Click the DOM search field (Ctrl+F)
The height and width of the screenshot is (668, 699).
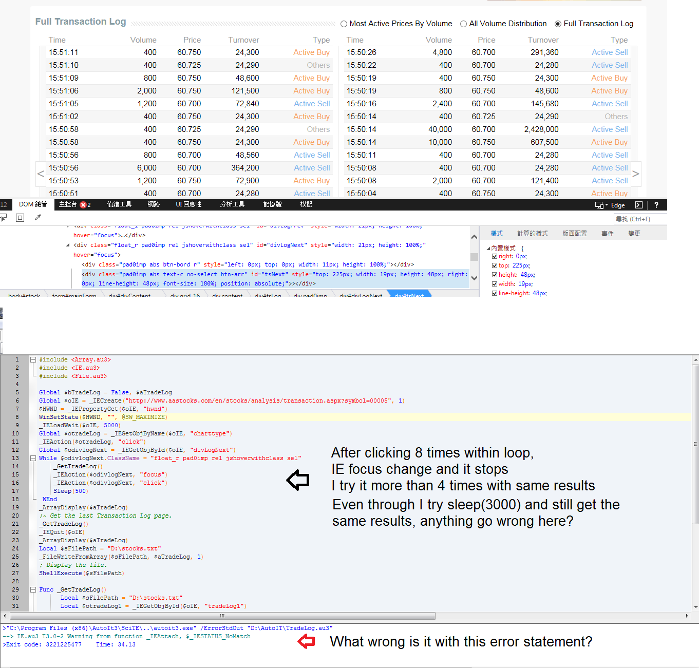(640, 219)
